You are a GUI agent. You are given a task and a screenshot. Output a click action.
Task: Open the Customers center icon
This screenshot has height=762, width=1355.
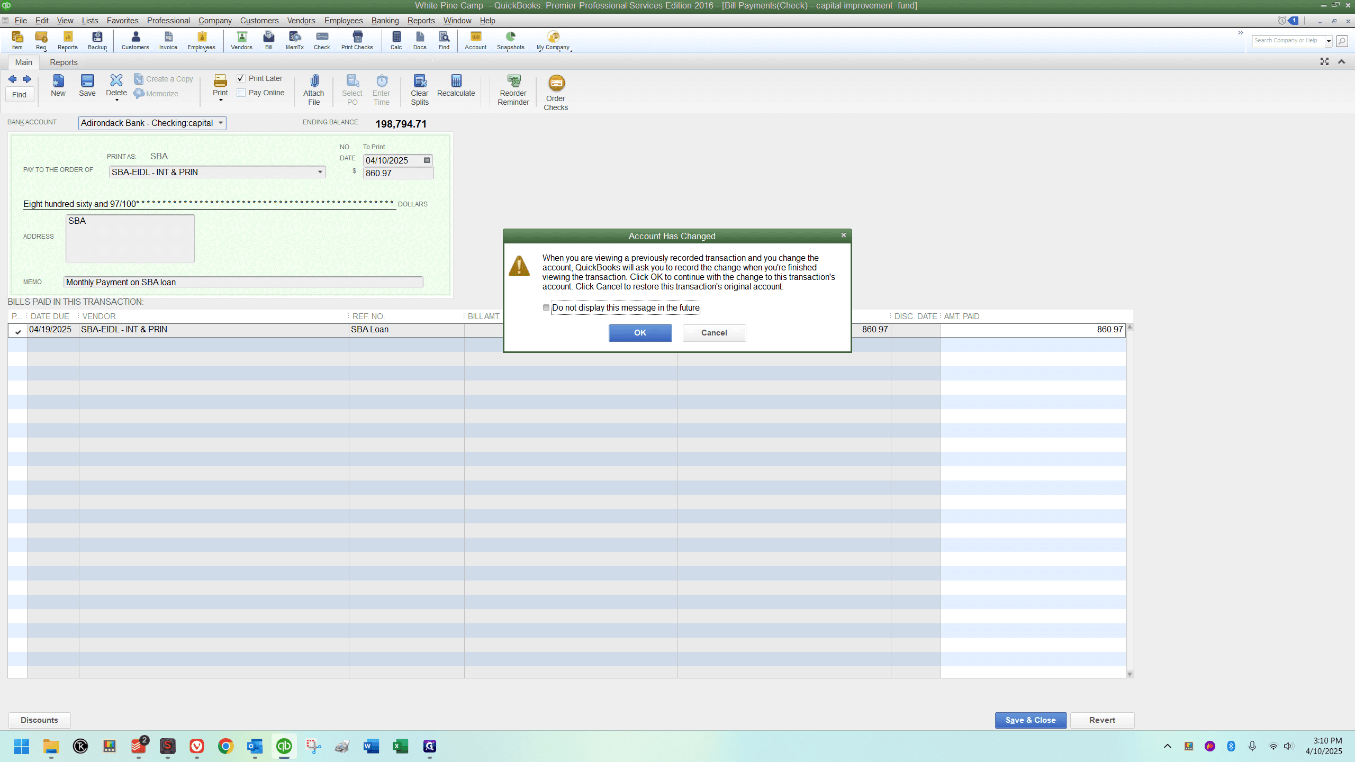click(x=135, y=40)
